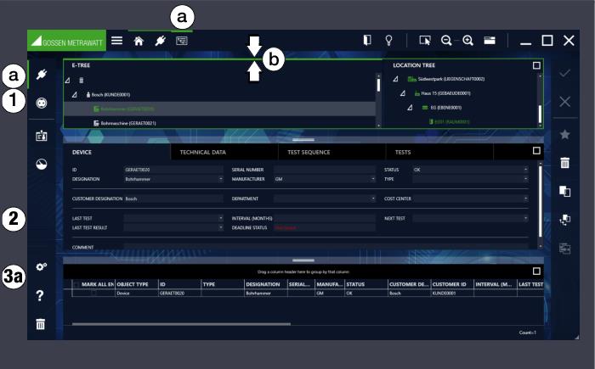Sort by Customer ID column header
The width and height of the screenshot is (595, 369).
pyautogui.click(x=452, y=284)
